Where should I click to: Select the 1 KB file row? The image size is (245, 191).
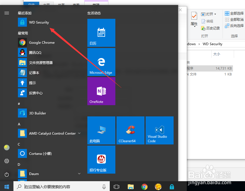[210, 74]
